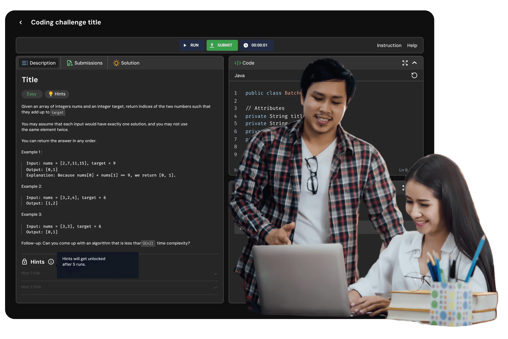Expand the lower panel fullscreen icon
Viewport: 508px width, 339px height.
[x=404, y=188]
